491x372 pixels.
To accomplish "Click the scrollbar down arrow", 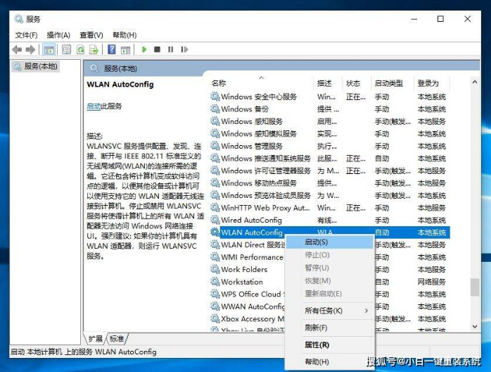I will coord(475,326).
